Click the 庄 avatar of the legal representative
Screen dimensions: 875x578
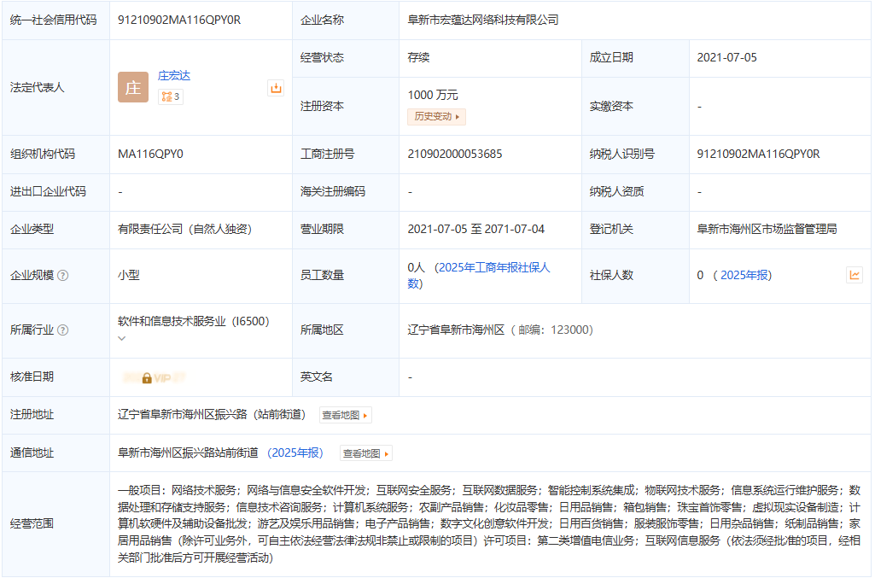click(133, 87)
